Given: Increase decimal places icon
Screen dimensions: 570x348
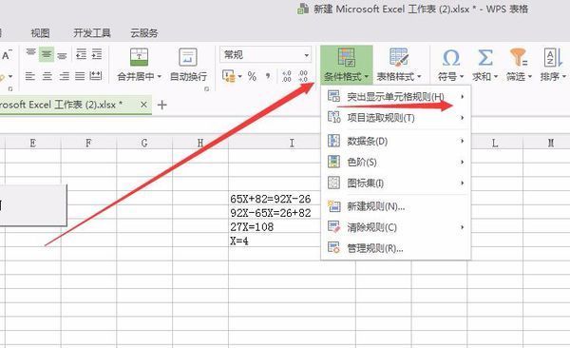Looking at the screenshot, I should point(287,76).
